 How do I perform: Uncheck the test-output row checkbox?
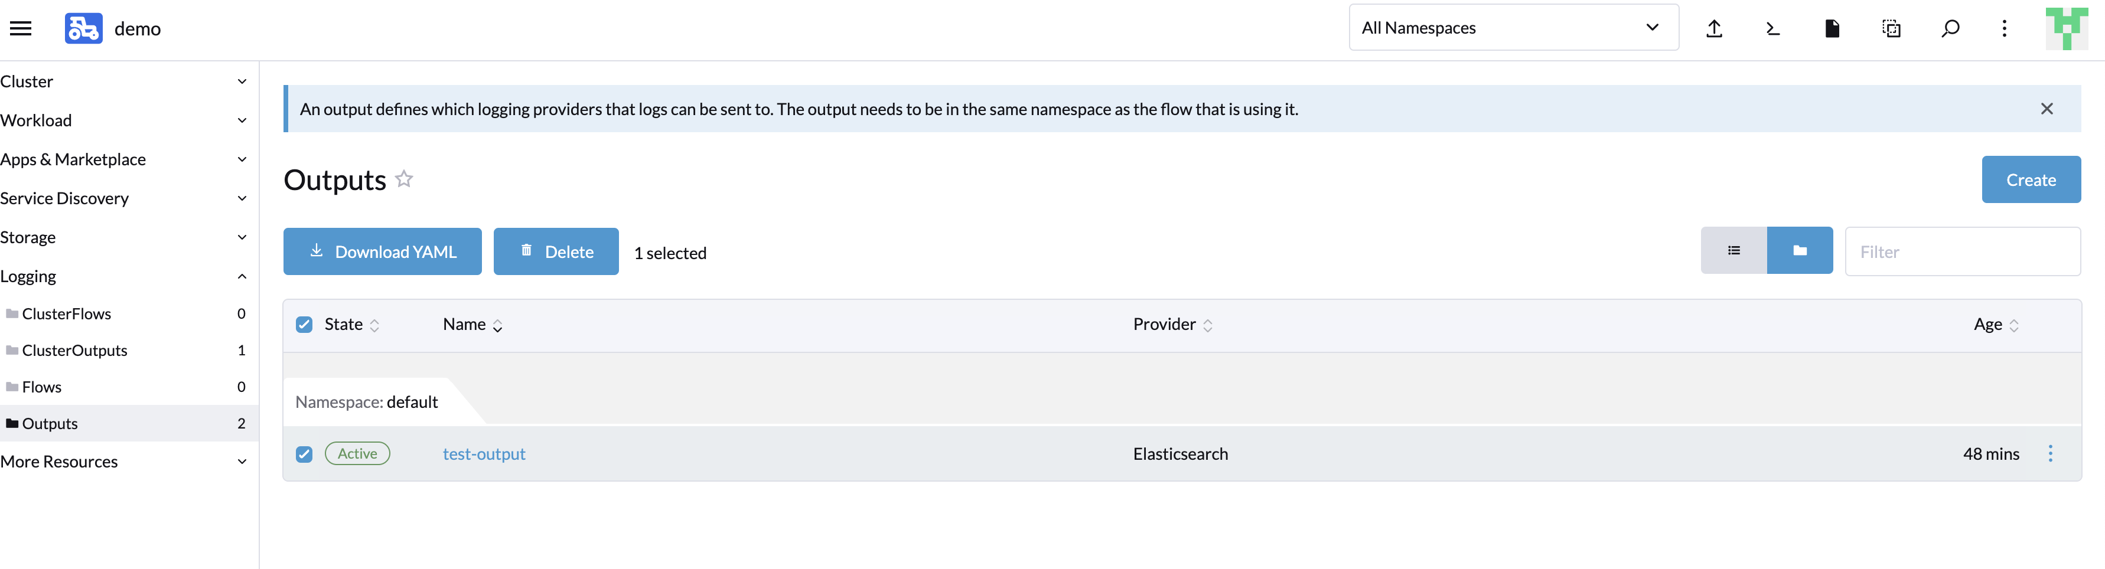[x=304, y=453]
